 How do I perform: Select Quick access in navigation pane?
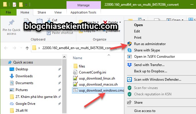[x=31, y=62]
